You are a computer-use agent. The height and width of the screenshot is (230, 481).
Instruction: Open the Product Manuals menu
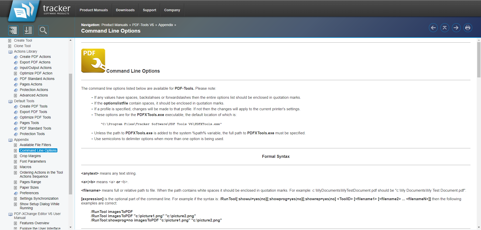(94, 10)
